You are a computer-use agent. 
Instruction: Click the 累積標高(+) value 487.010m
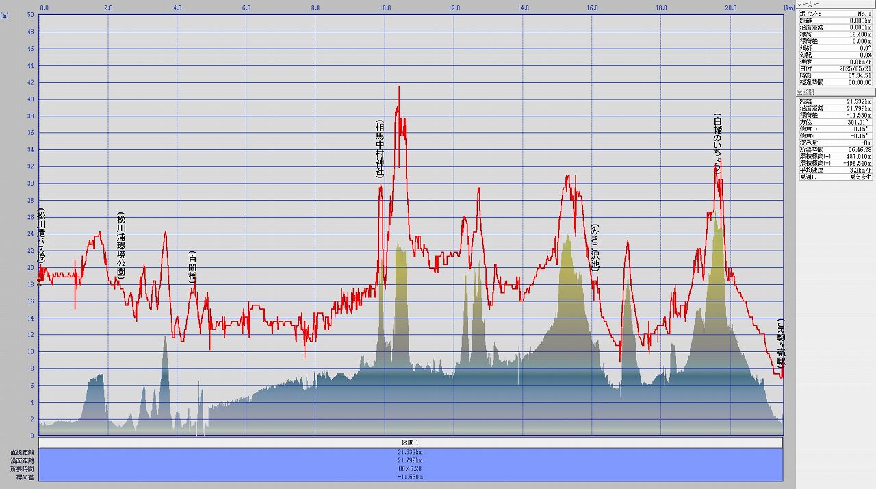pyautogui.click(x=858, y=156)
